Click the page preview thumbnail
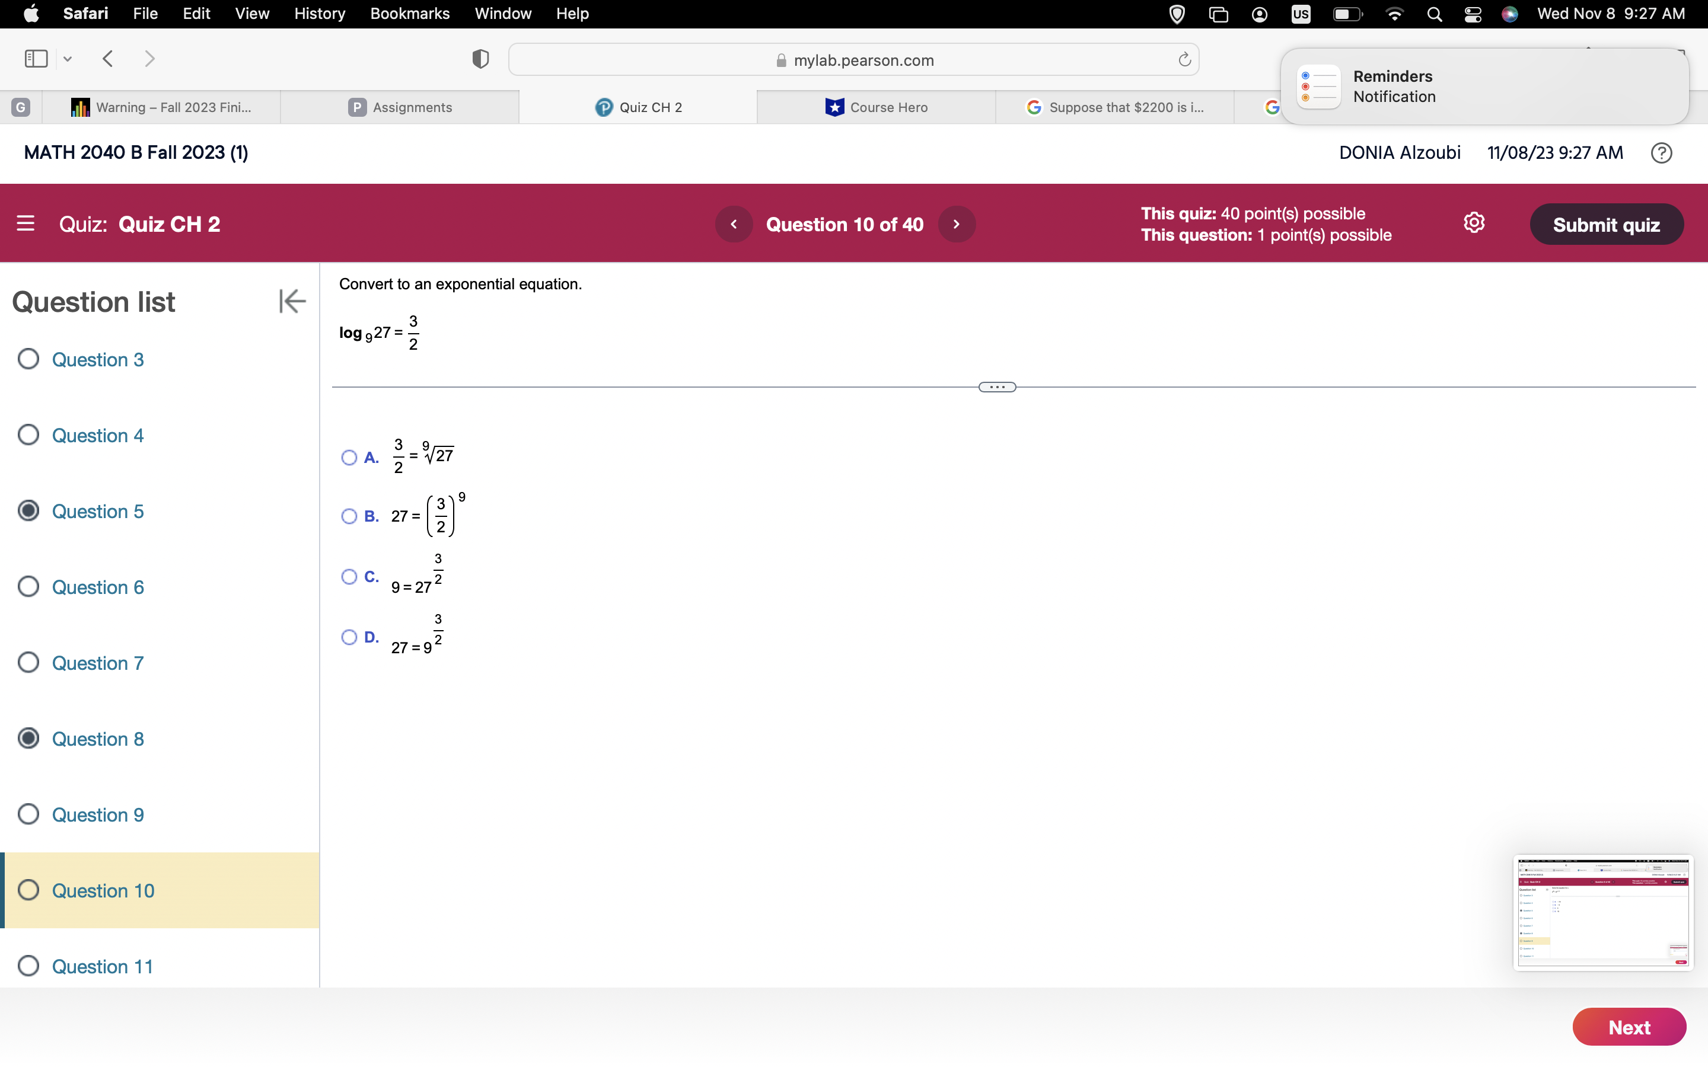Viewport: 1708px width, 1067px height. point(1603,912)
